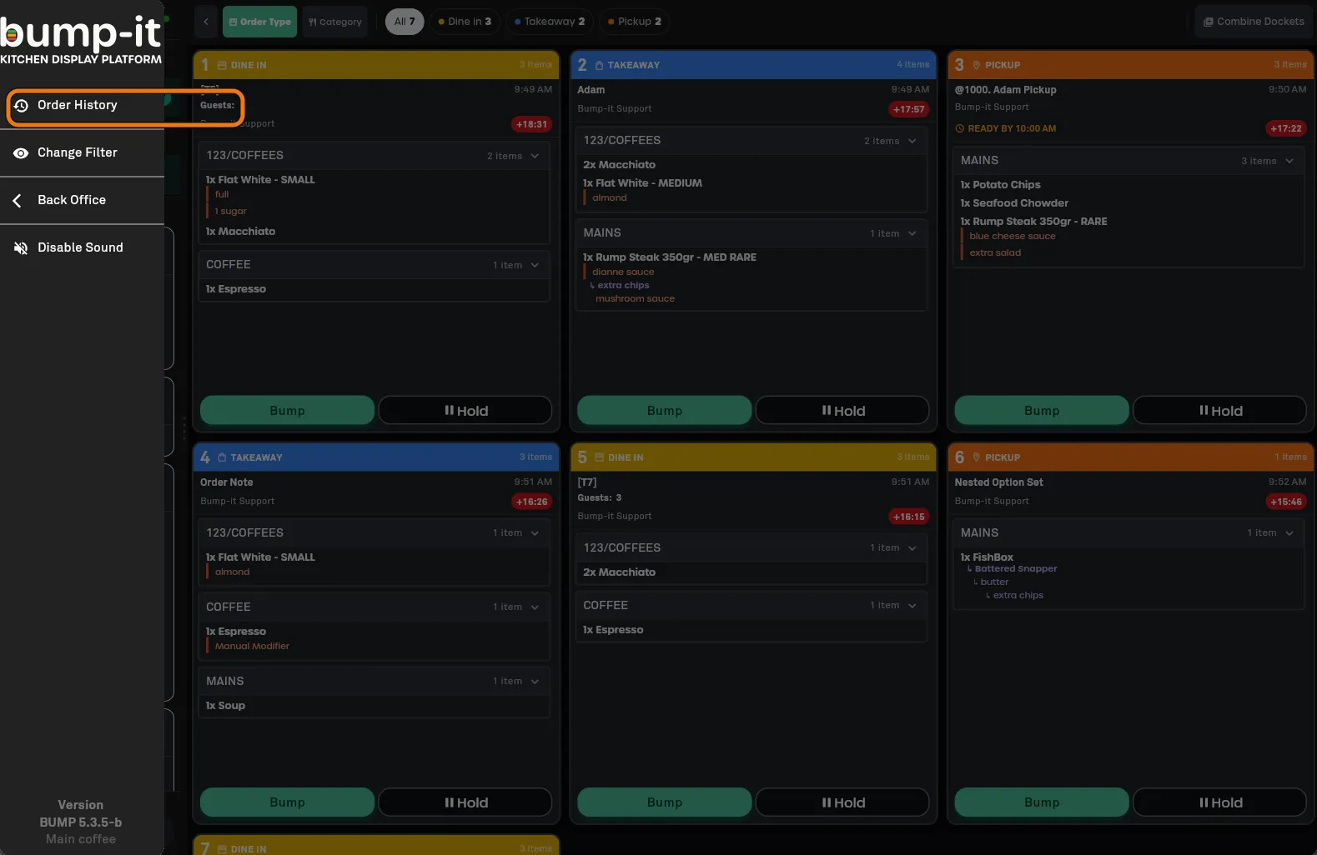Click the eye icon beside Change Filter
1317x855 pixels.
pyautogui.click(x=21, y=153)
